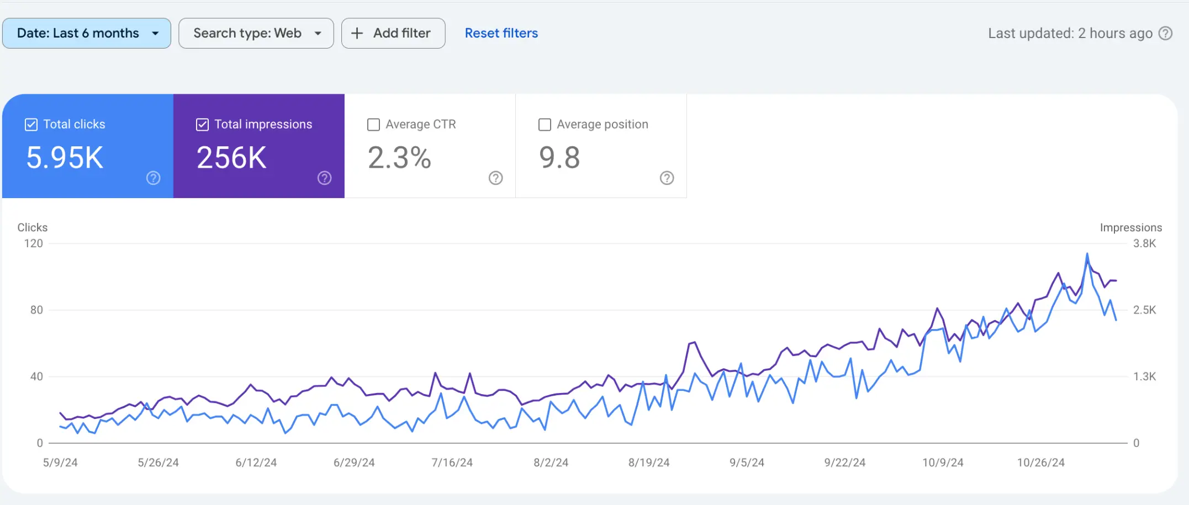Click the 8/19/24 date label on chart
The height and width of the screenshot is (505, 1189).
649,463
